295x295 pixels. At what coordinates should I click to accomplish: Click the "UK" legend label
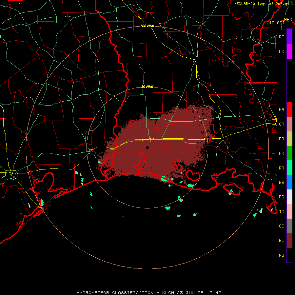281,51
